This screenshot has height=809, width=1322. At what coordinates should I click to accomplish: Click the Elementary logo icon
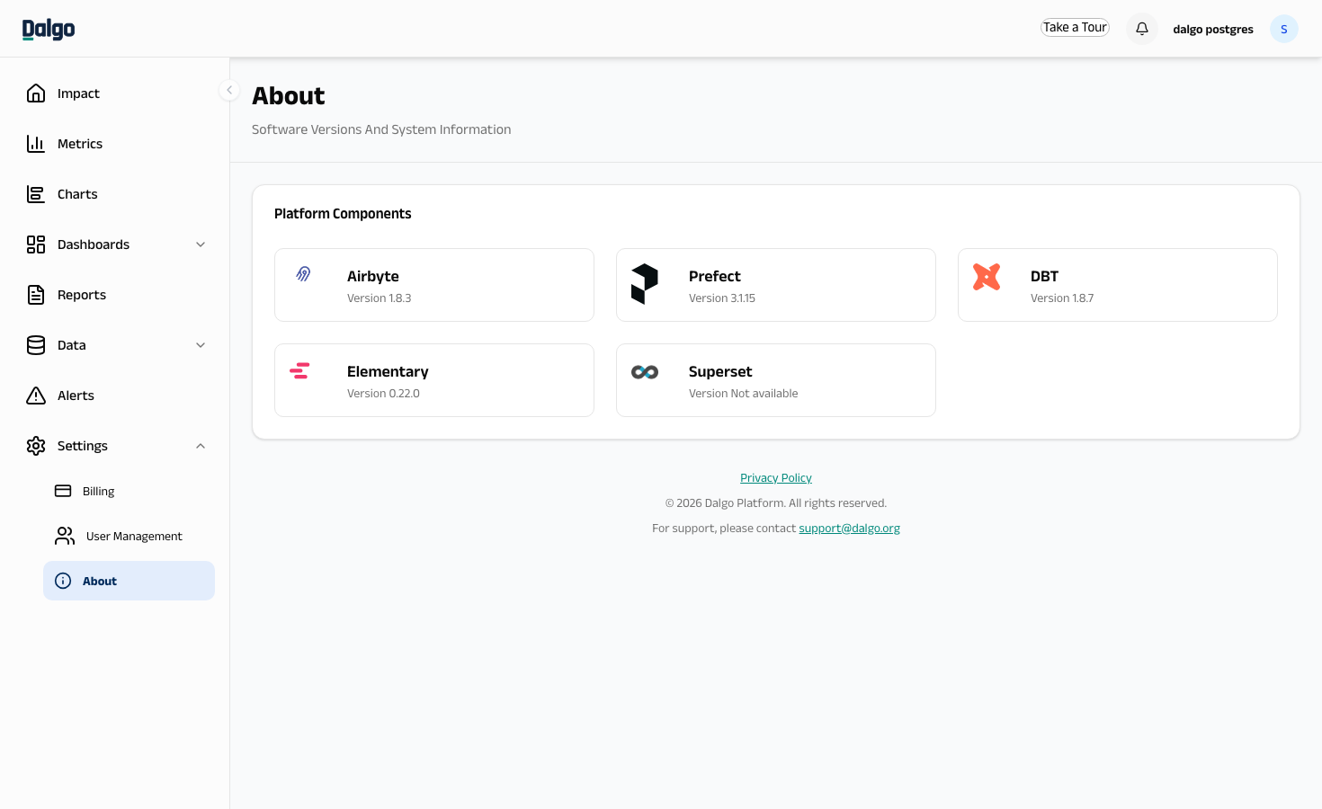[299, 370]
